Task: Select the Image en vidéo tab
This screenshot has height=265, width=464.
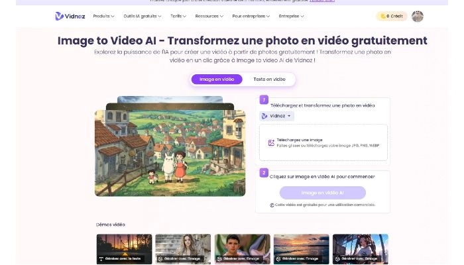Action: tap(217, 79)
